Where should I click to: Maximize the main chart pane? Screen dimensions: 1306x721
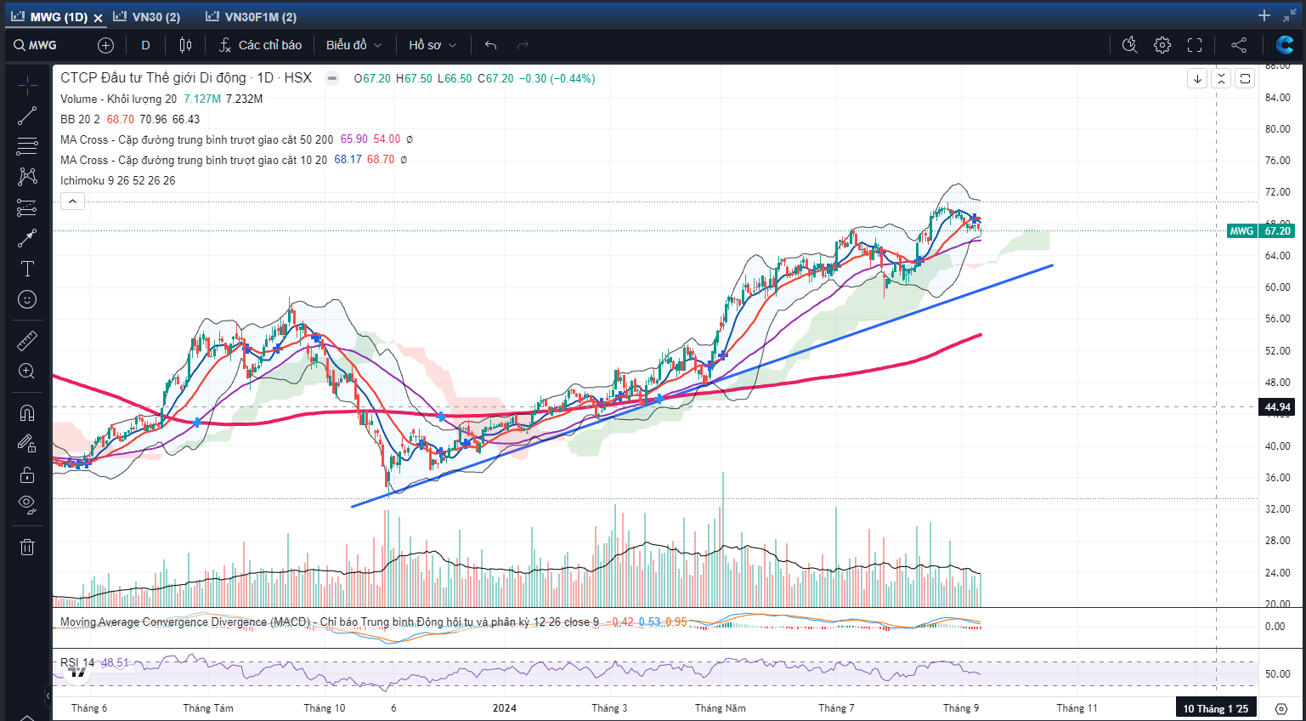1245,78
